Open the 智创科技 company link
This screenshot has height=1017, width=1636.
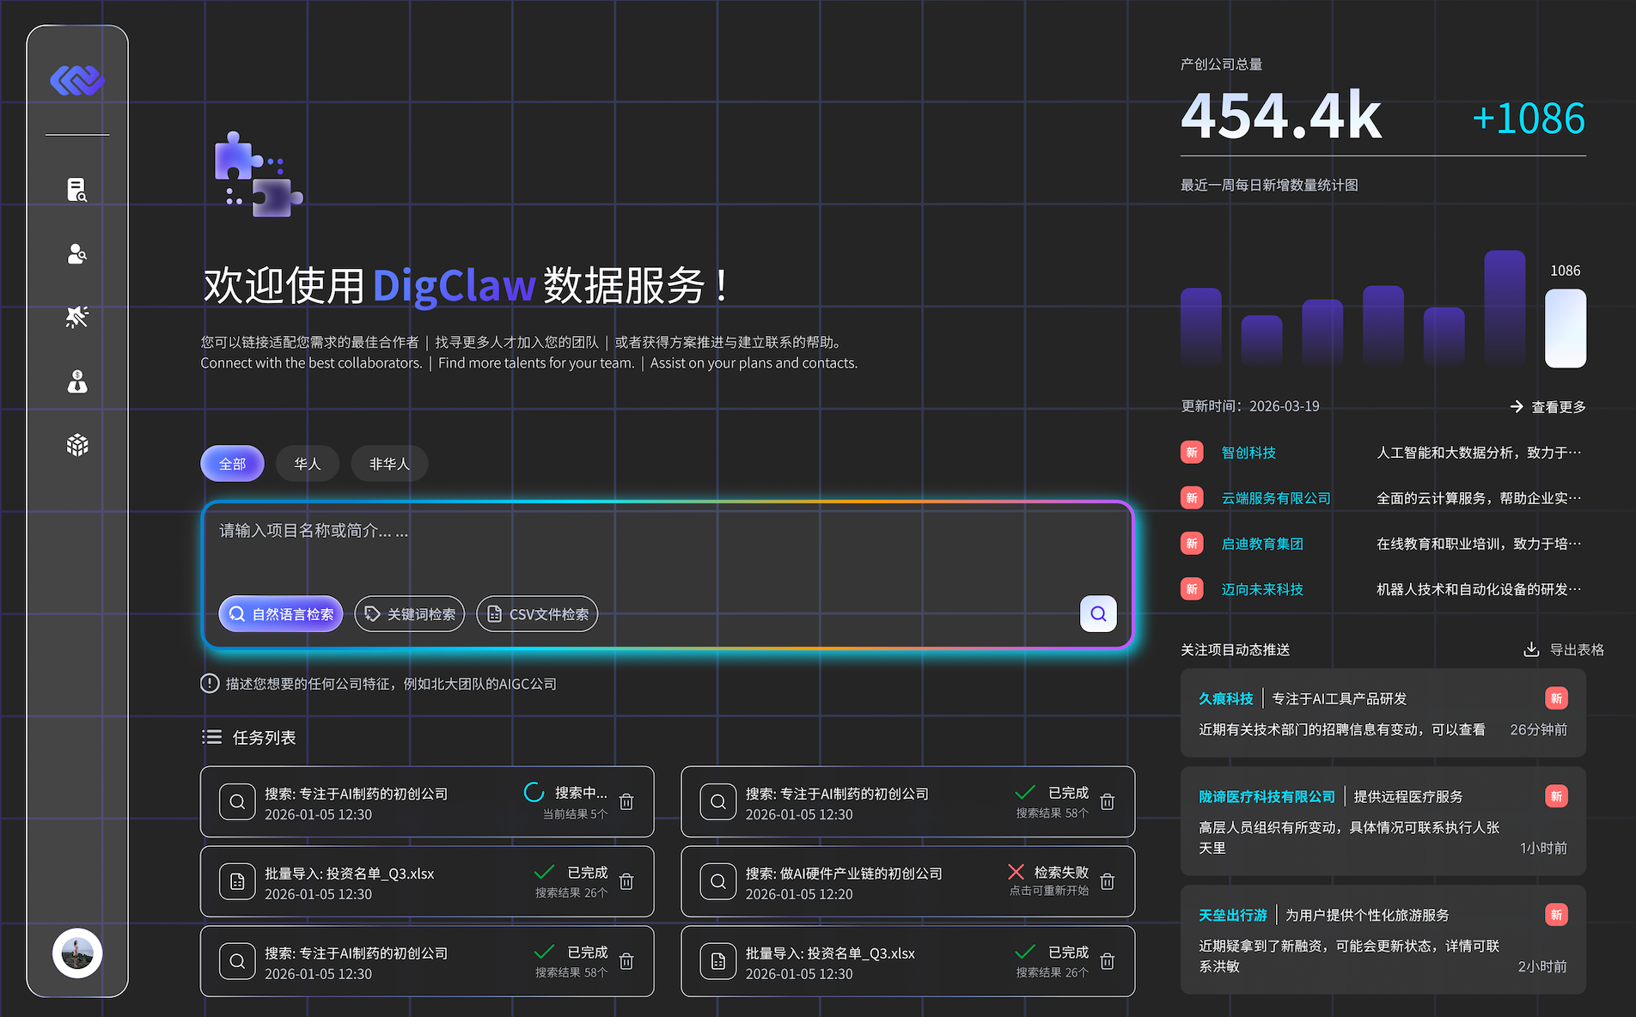[1248, 453]
